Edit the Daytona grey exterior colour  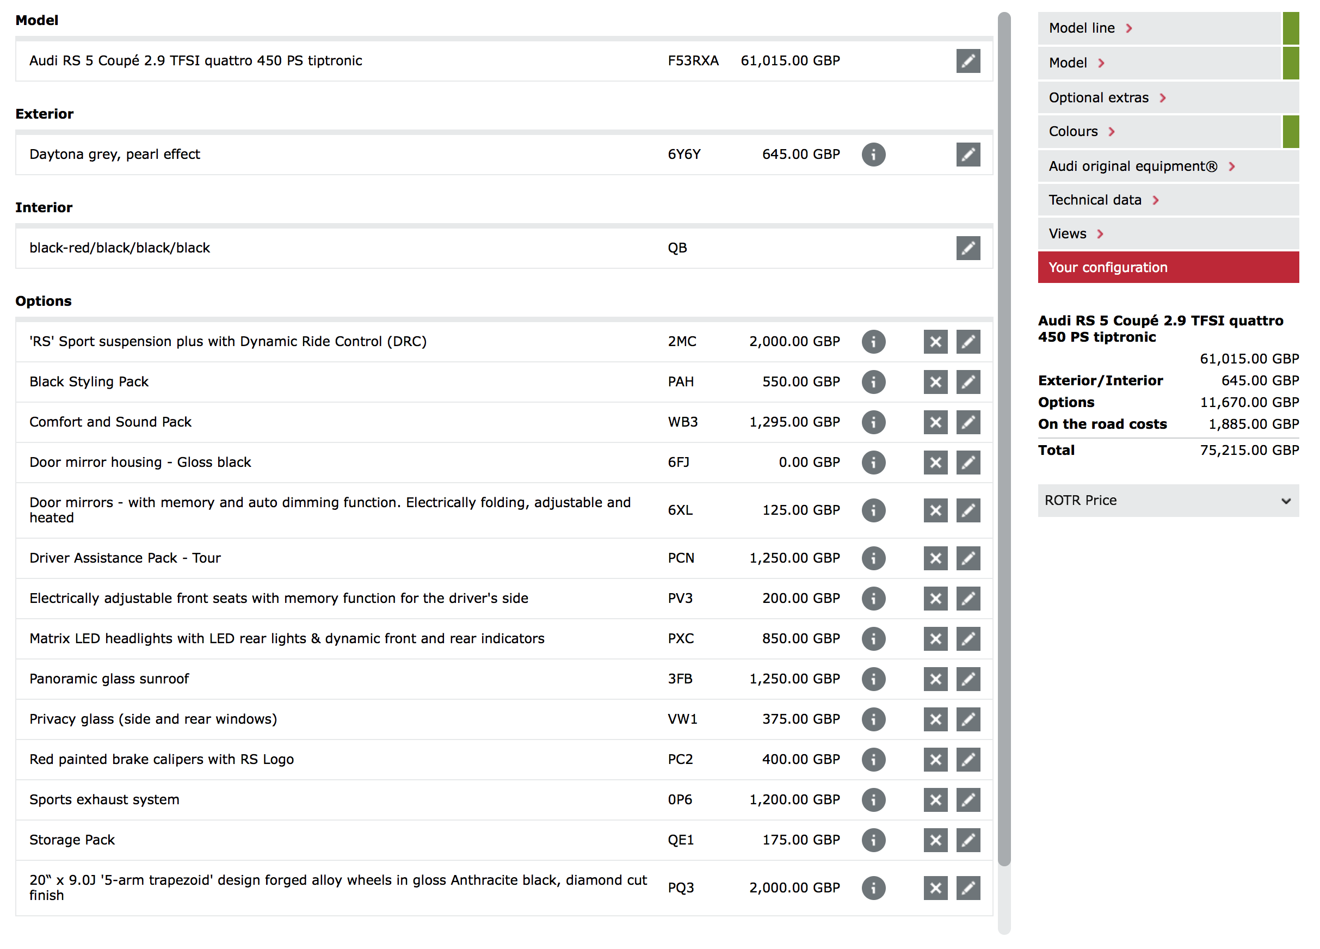(x=968, y=155)
